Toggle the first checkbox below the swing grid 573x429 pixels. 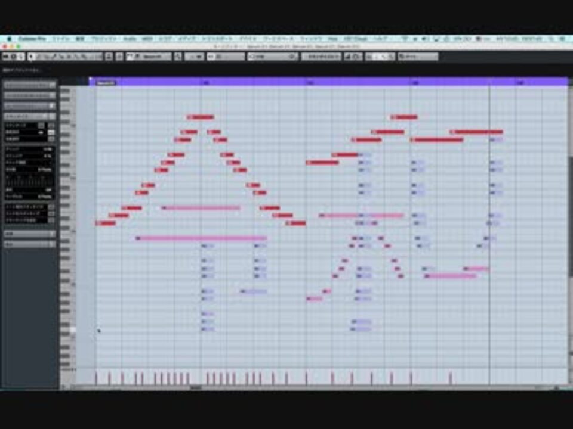[x=51, y=207]
